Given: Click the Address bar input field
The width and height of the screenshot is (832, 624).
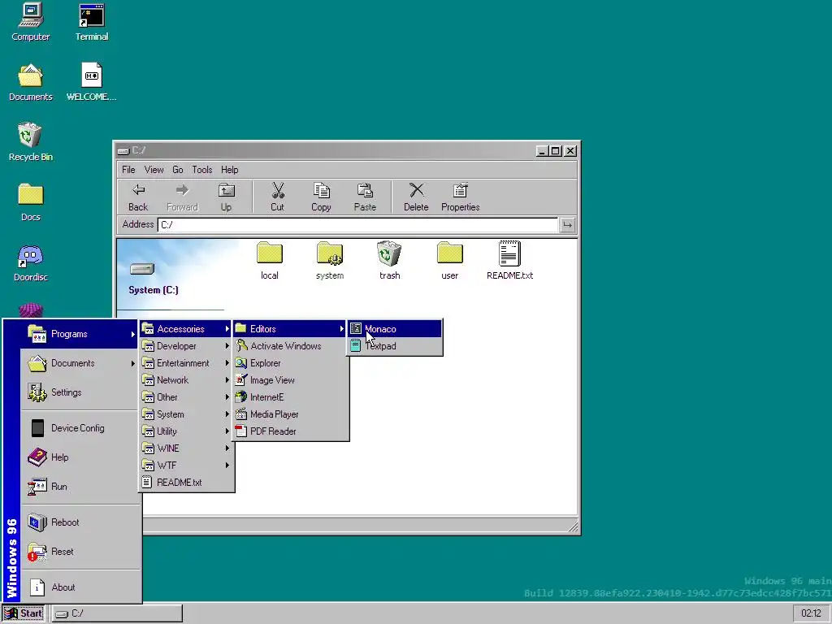Looking at the screenshot, I should (x=357, y=224).
